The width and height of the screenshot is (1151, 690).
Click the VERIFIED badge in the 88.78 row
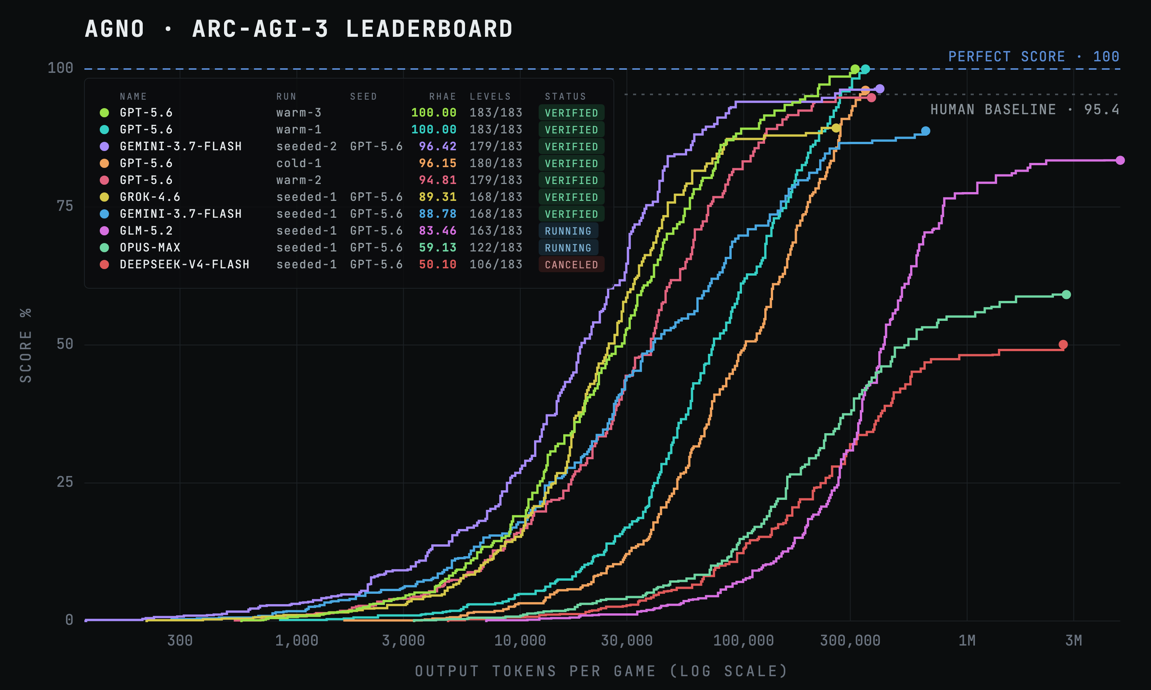coord(571,214)
